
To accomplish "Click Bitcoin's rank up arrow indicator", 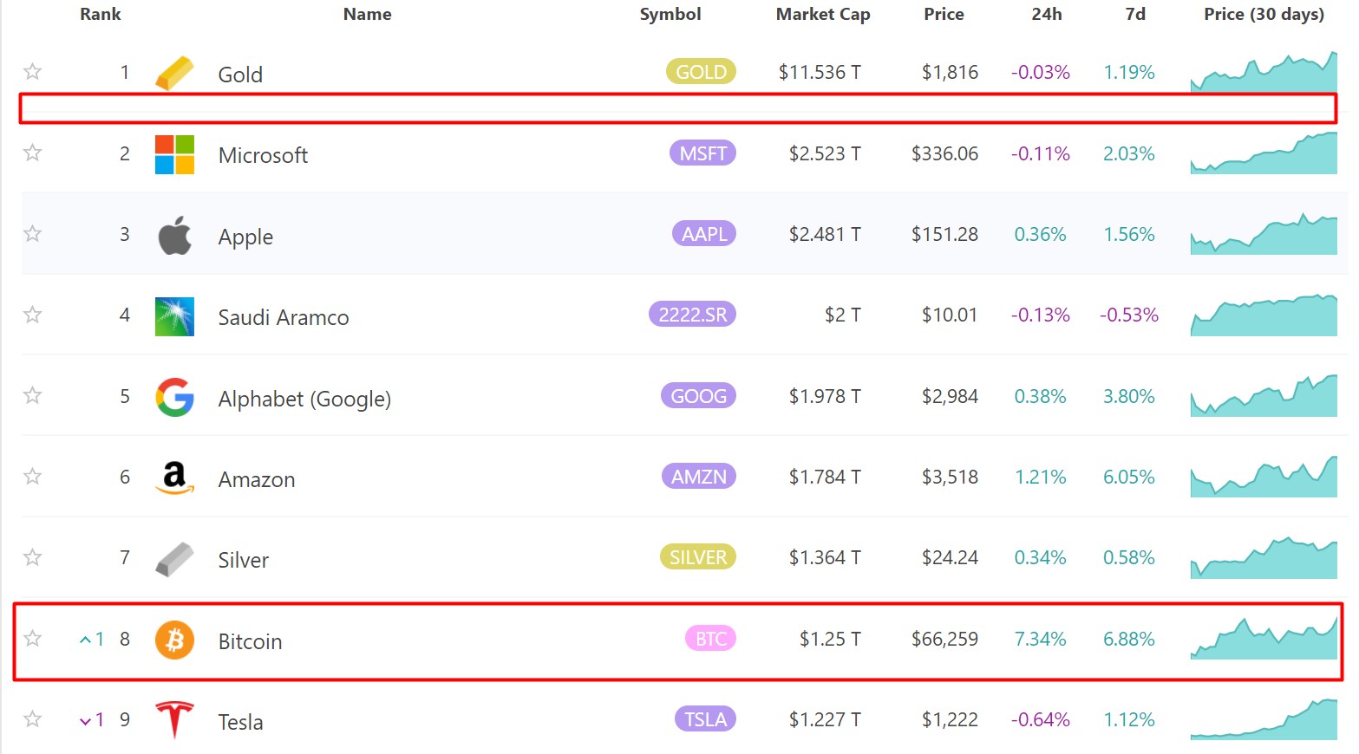I will coord(91,640).
